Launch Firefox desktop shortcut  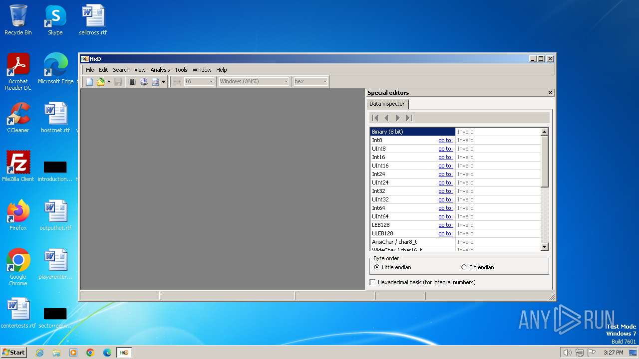coord(18,215)
